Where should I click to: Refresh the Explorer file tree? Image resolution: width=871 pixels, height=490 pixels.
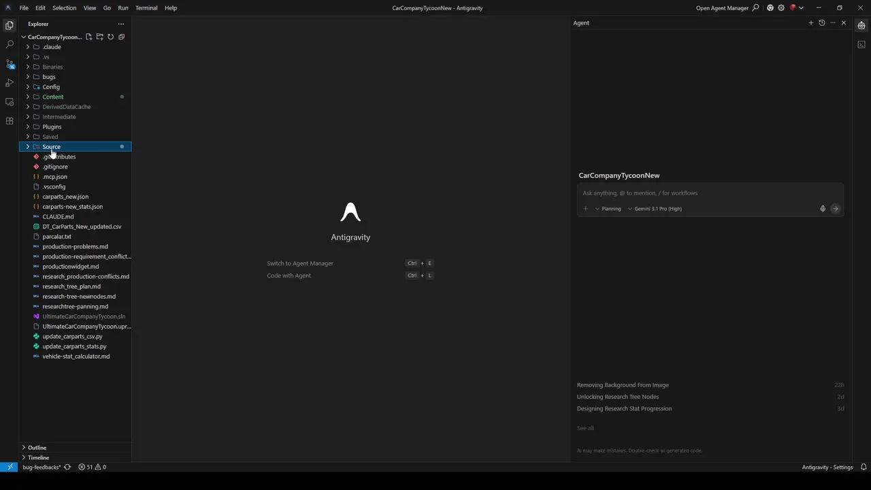110,37
